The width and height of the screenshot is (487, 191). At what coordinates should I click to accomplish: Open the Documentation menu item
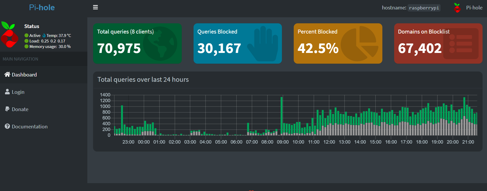click(x=44, y=127)
